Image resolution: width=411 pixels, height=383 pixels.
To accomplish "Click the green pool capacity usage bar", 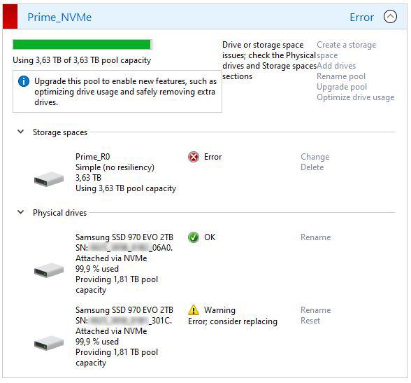I will click(82, 44).
